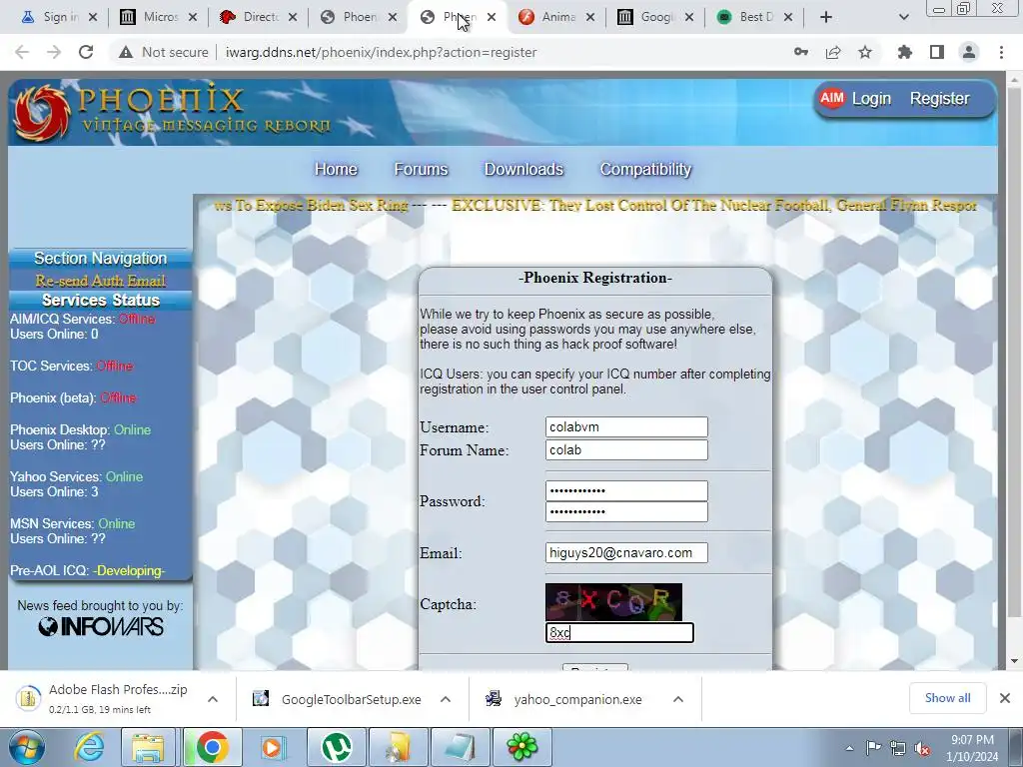This screenshot has height=767, width=1023.
Task: Open uTorrent from the taskbar
Action: (336, 747)
